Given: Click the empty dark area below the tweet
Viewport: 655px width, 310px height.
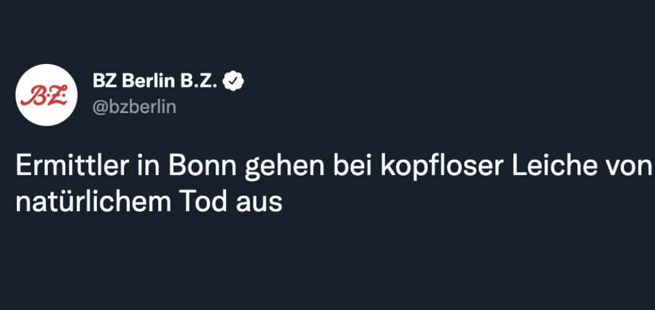Looking at the screenshot, I should click(327, 267).
